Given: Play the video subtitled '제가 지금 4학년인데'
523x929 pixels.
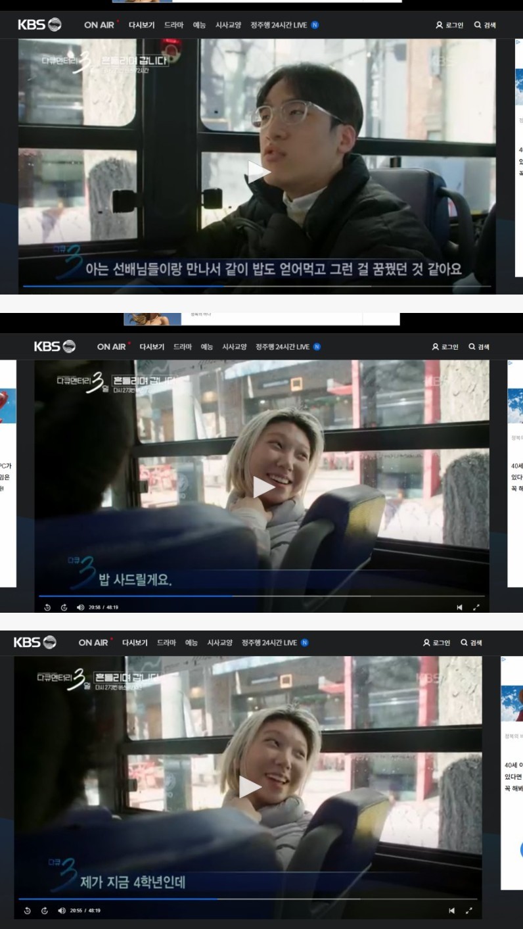Looking at the screenshot, I should click(x=249, y=787).
